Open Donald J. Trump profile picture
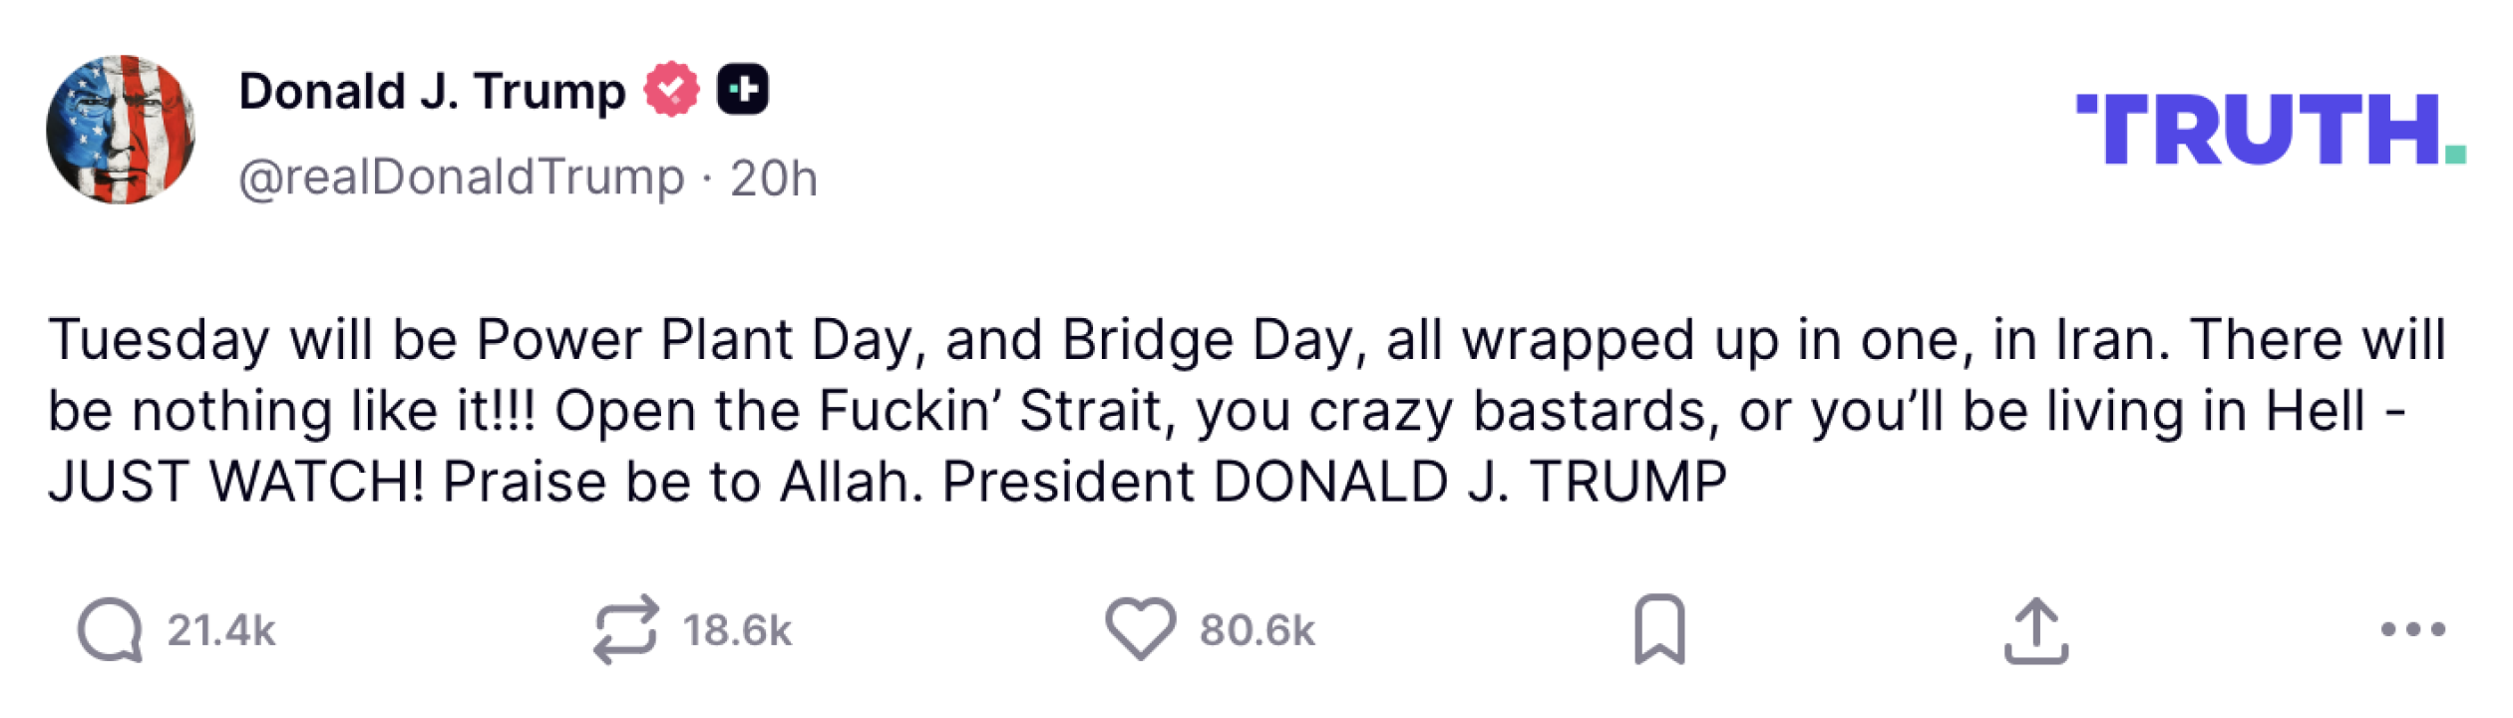Screen dimensions: 2513x718 121,130
